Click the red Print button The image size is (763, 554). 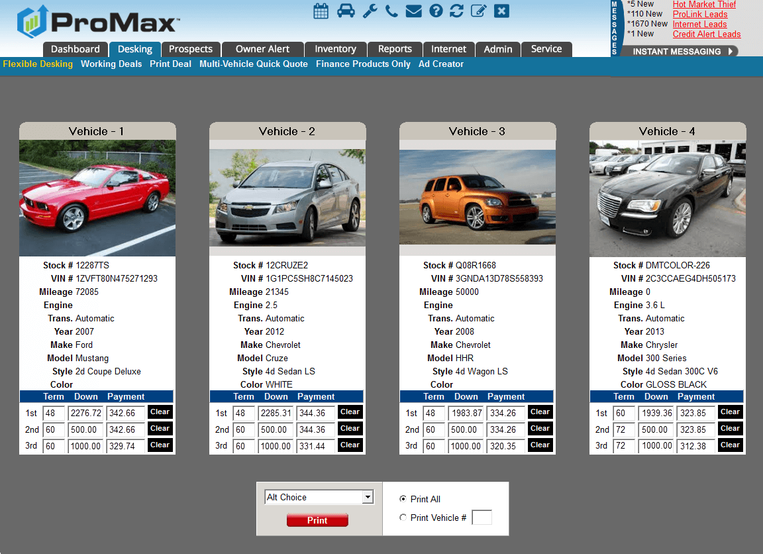(317, 520)
